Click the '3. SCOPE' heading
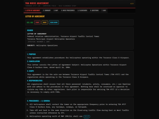The width and height of the screenshot is (159, 119). click(31, 71)
